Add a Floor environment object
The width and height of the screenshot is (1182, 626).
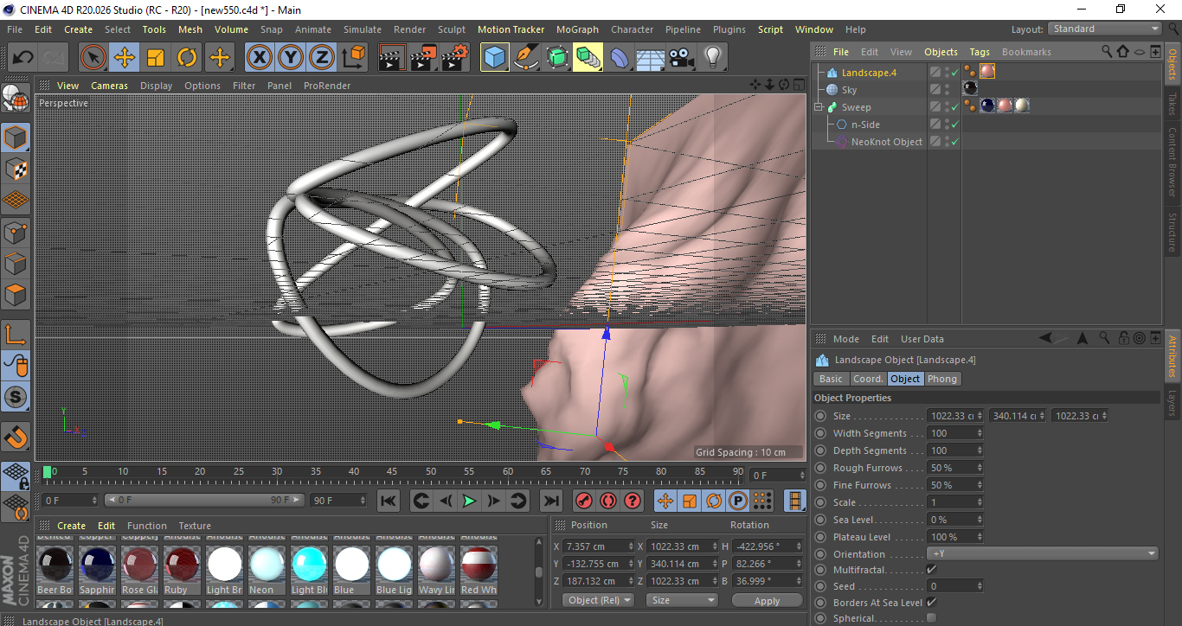(x=651, y=58)
